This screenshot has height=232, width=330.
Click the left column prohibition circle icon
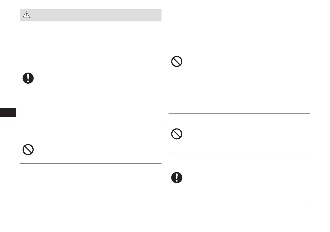pos(28,150)
